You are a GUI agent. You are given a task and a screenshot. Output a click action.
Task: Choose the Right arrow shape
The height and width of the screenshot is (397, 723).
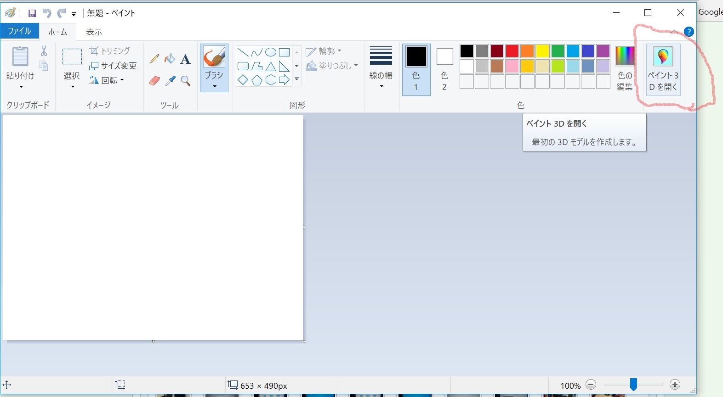point(285,80)
